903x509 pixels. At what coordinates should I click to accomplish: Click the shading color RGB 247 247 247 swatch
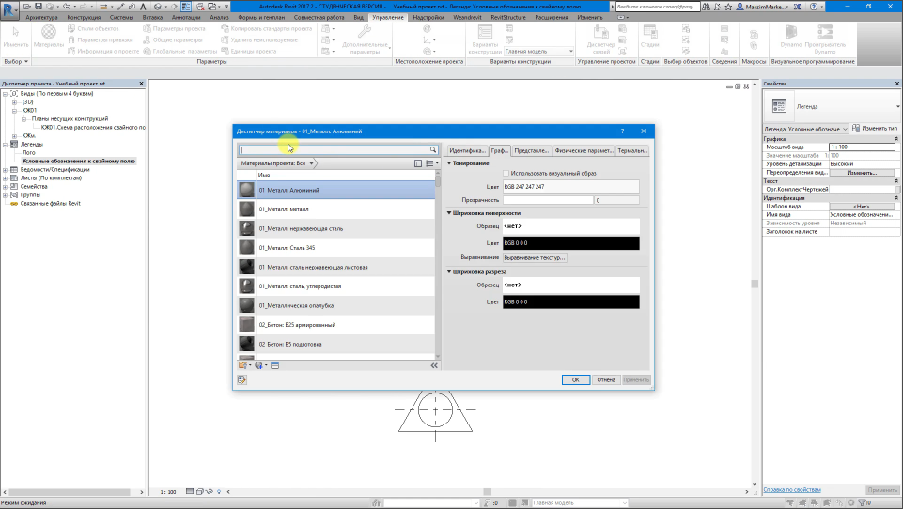pyautogui.click(x=570, y=187)
